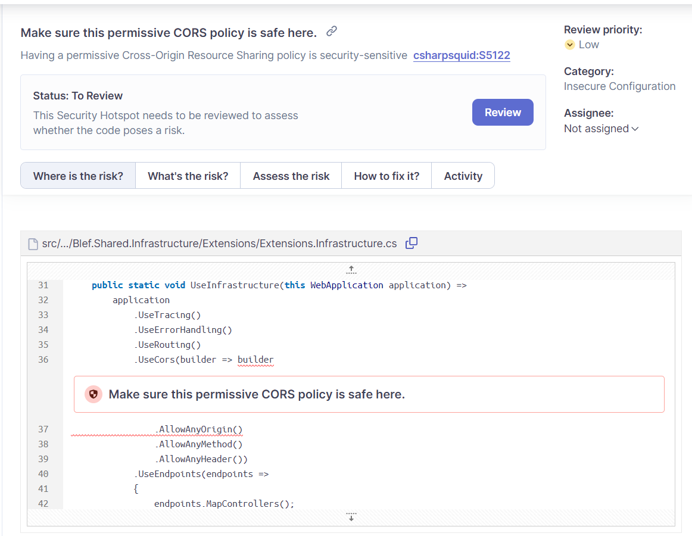The width and height of the screenshot is (692, 536).
Task: Expand code lines above line 31
Action: 351,270
